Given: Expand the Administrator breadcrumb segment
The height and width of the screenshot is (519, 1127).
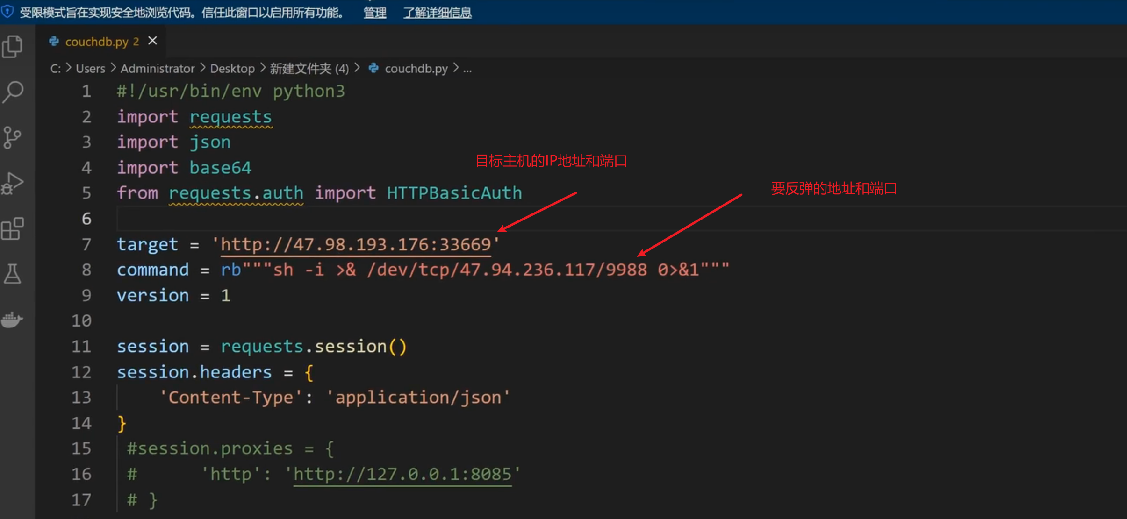Looking at the screenshot, I should (158, 69).
